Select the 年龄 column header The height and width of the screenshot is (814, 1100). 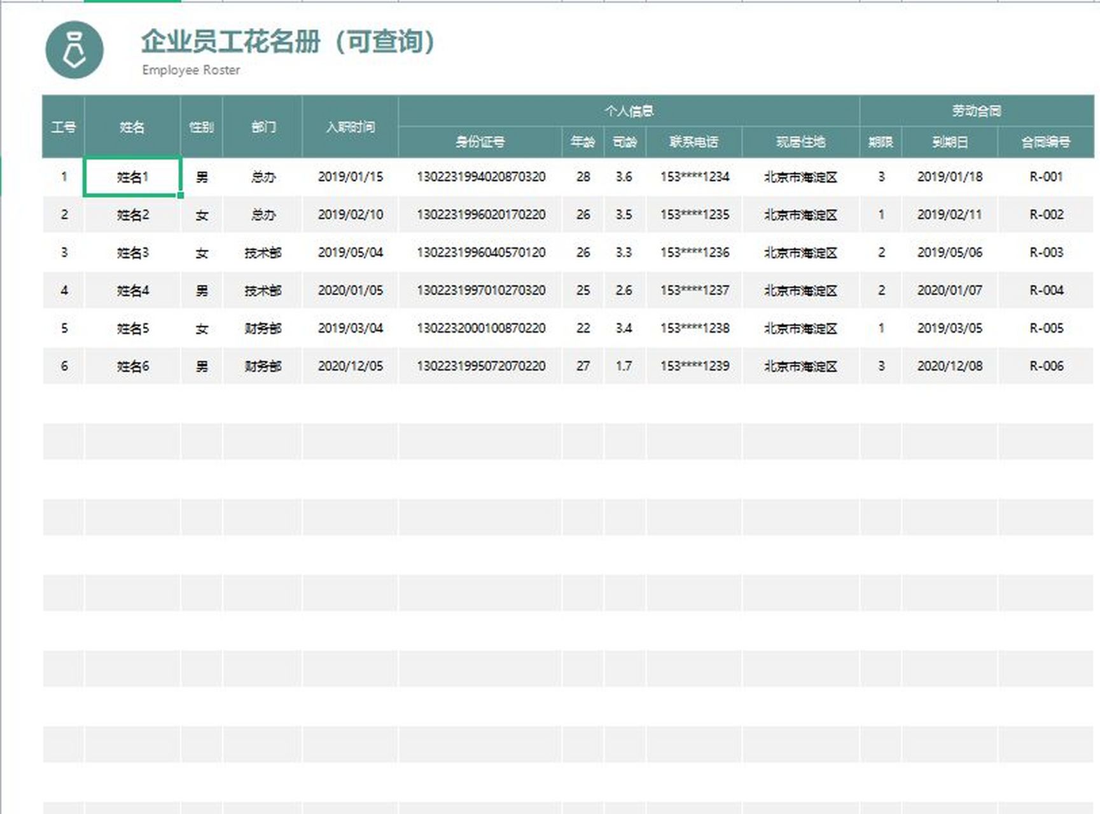[583, 142]
